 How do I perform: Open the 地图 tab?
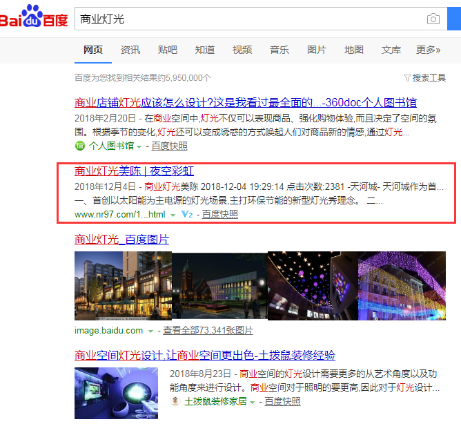(354, 50)
